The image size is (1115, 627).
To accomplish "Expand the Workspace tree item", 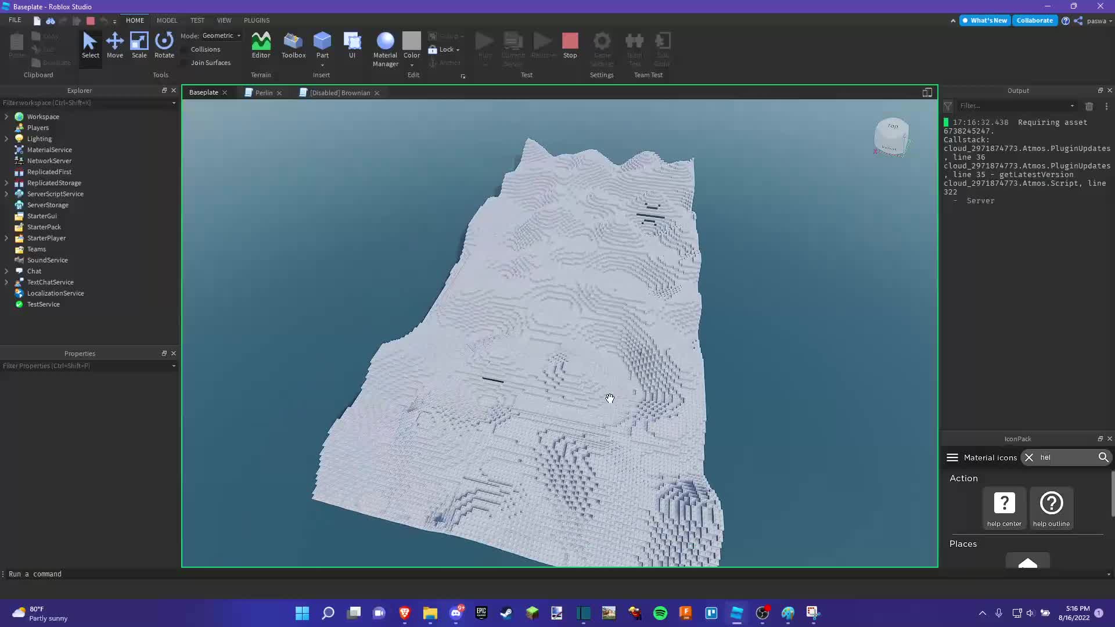I will click(6, 116).
